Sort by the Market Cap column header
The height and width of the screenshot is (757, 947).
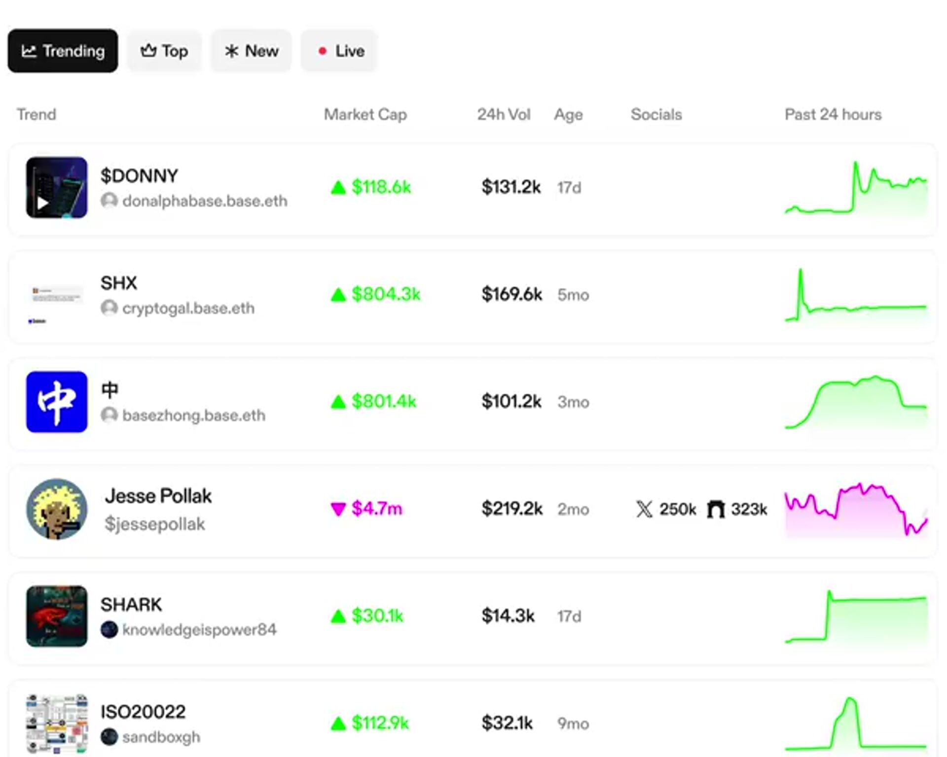point(365,114)
